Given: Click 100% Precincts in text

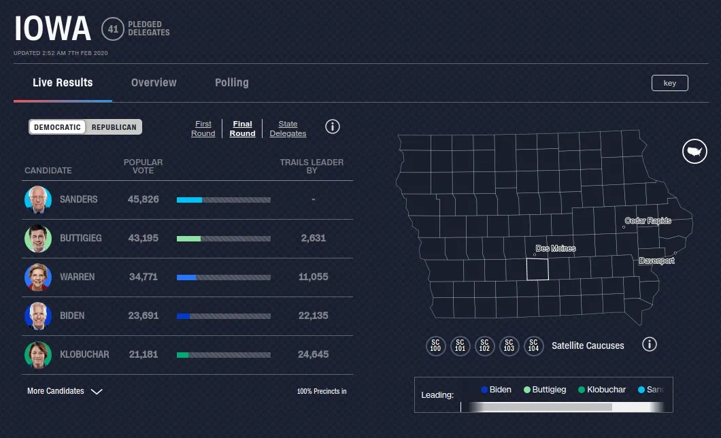Looking at the screenshot, I should [x=322, y=391].
